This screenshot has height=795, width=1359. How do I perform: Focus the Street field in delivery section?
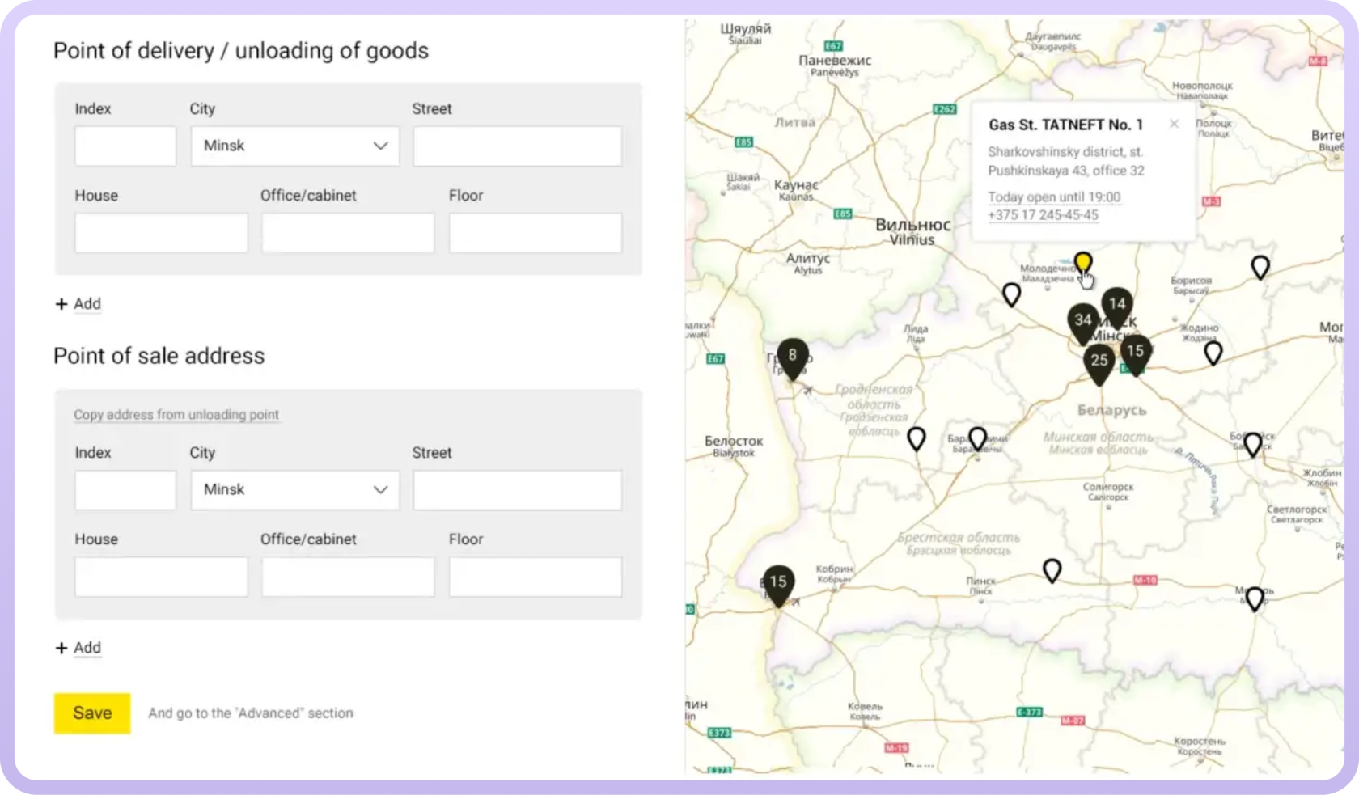(x=517, y=146)
